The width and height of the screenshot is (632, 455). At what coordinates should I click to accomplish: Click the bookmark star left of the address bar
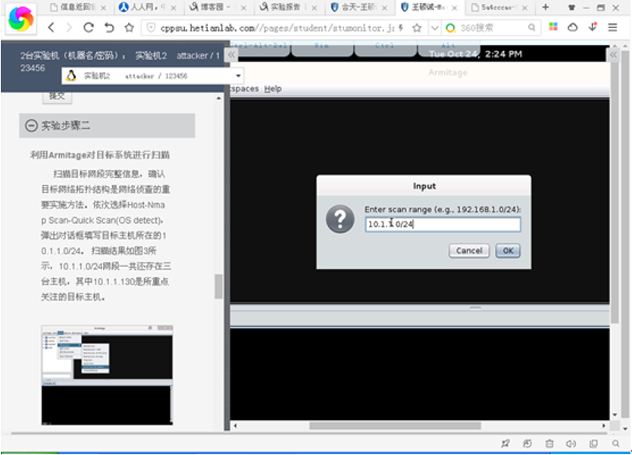pos(130,27)
